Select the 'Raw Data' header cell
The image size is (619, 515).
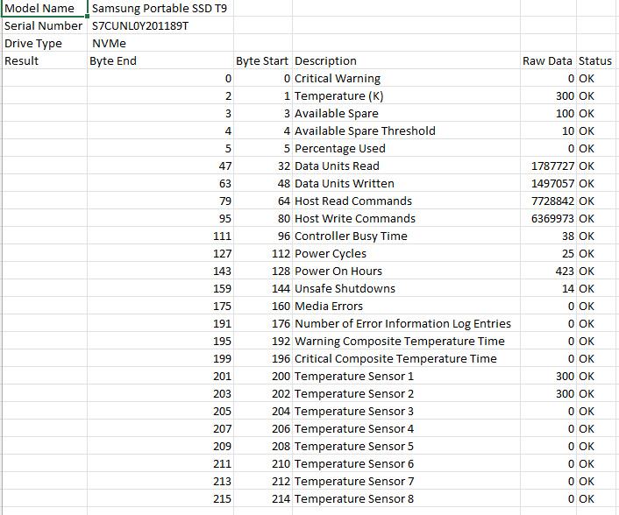[548, 60]
